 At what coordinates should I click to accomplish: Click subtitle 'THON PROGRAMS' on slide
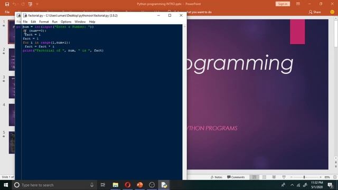(x=212, y=128)
